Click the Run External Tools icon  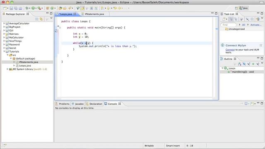click(x=39, y=8)
